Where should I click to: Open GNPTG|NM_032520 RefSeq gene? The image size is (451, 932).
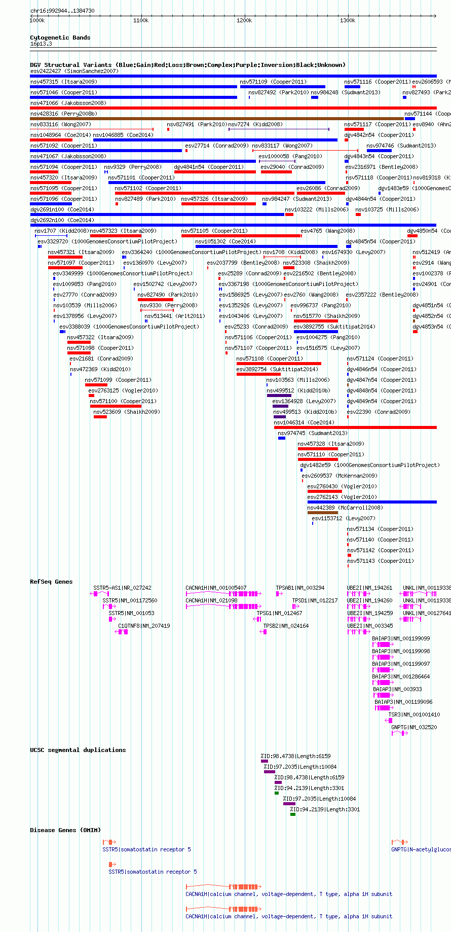tap(414, 727)
